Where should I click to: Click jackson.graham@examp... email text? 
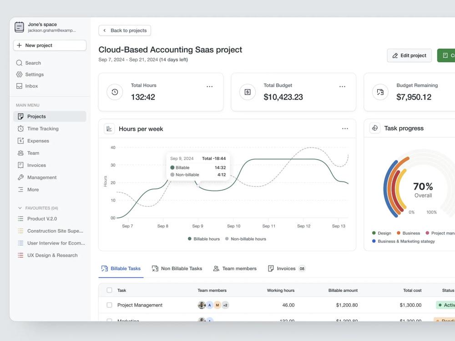click(x=52, y=30)
